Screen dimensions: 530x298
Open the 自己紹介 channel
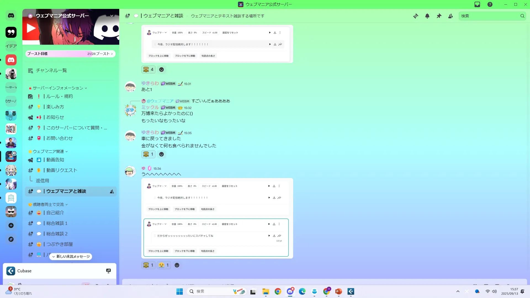55,213
